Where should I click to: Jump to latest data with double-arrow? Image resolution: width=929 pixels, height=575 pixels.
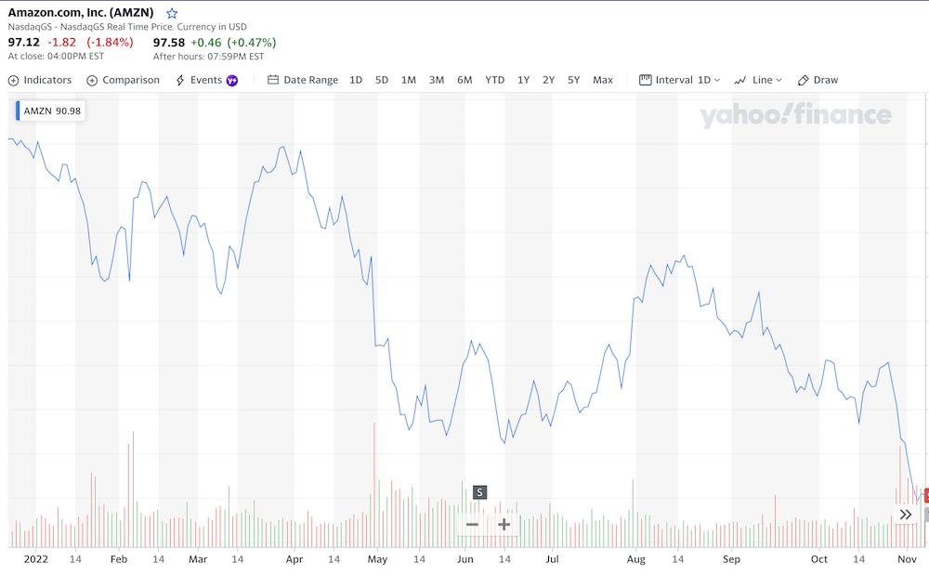(905, 514)
